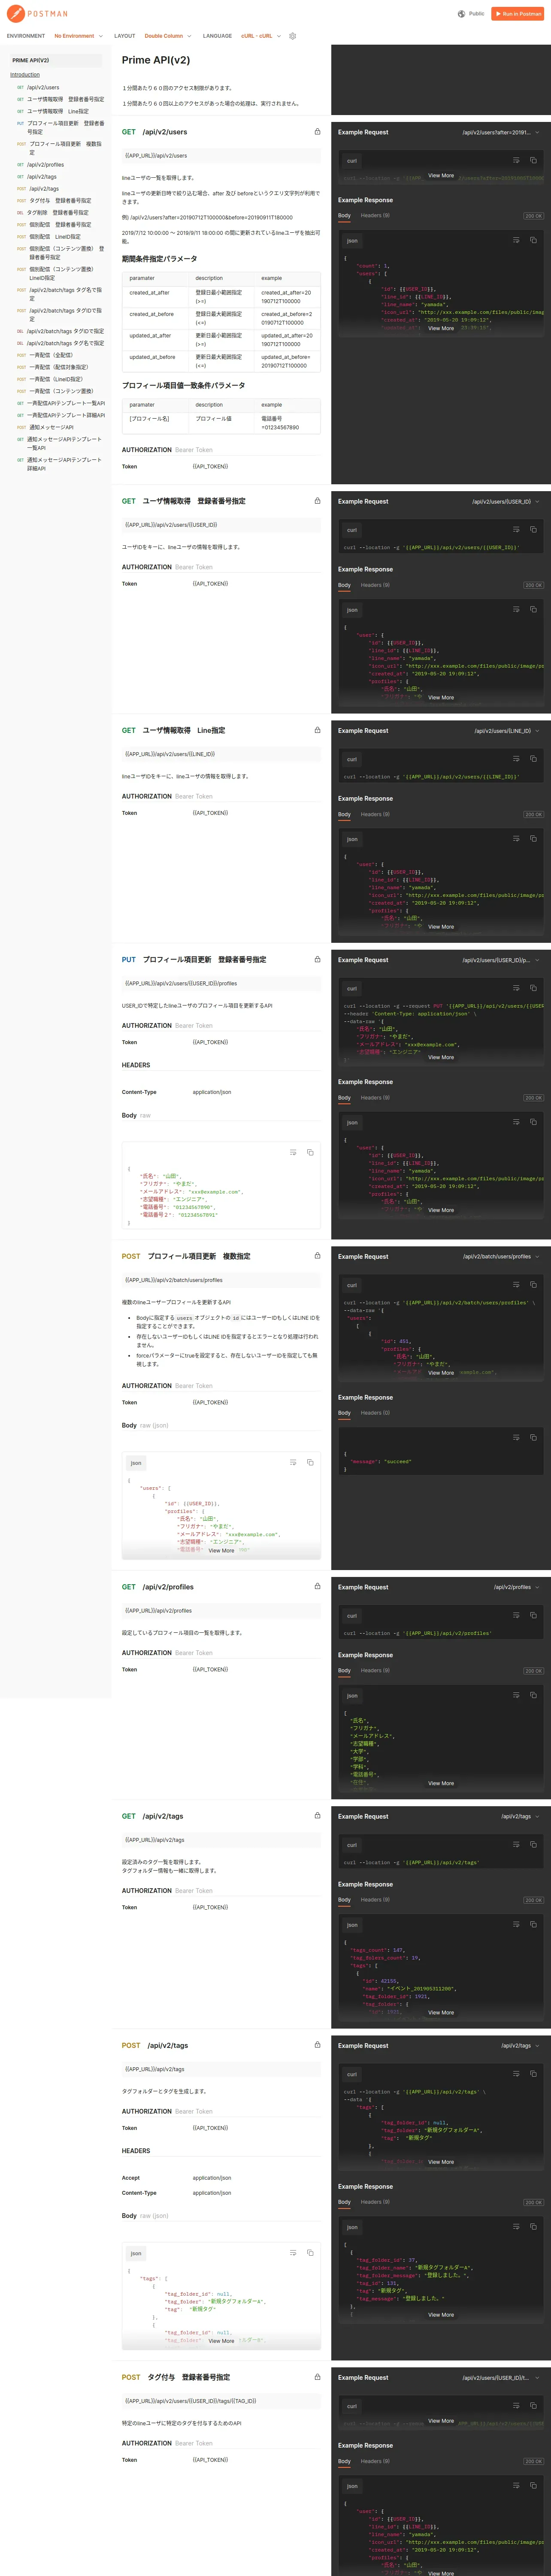Select Body tab in GET /api/v2/users response

[344, 215]
